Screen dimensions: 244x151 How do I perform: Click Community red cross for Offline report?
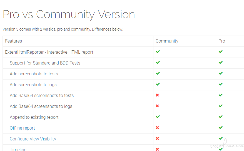pos(157,127)
